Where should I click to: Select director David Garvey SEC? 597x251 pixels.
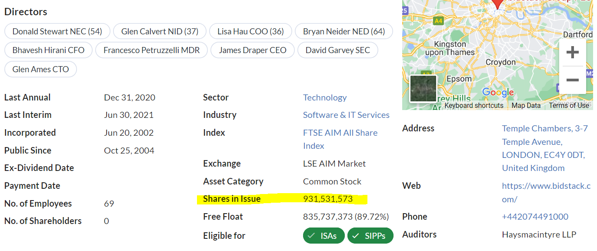tap(338, 50)
